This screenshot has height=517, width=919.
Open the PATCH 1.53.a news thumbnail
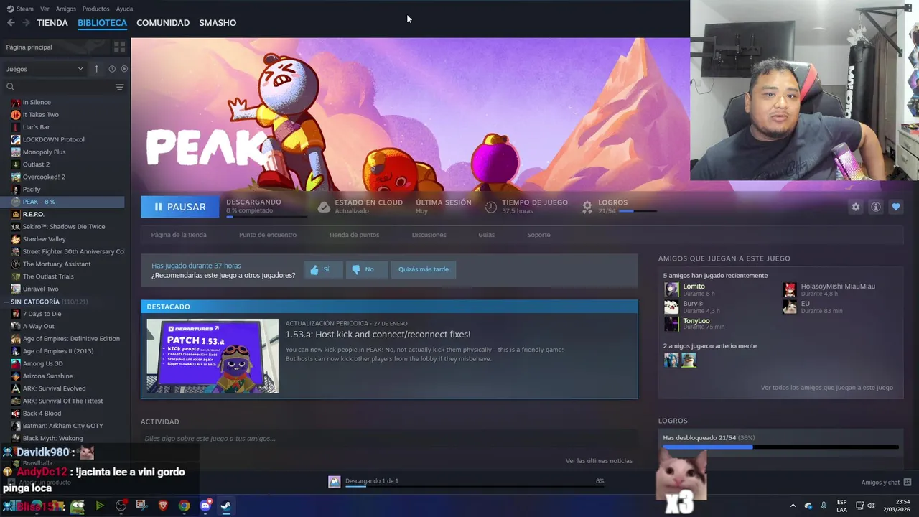tap(213, 356)
